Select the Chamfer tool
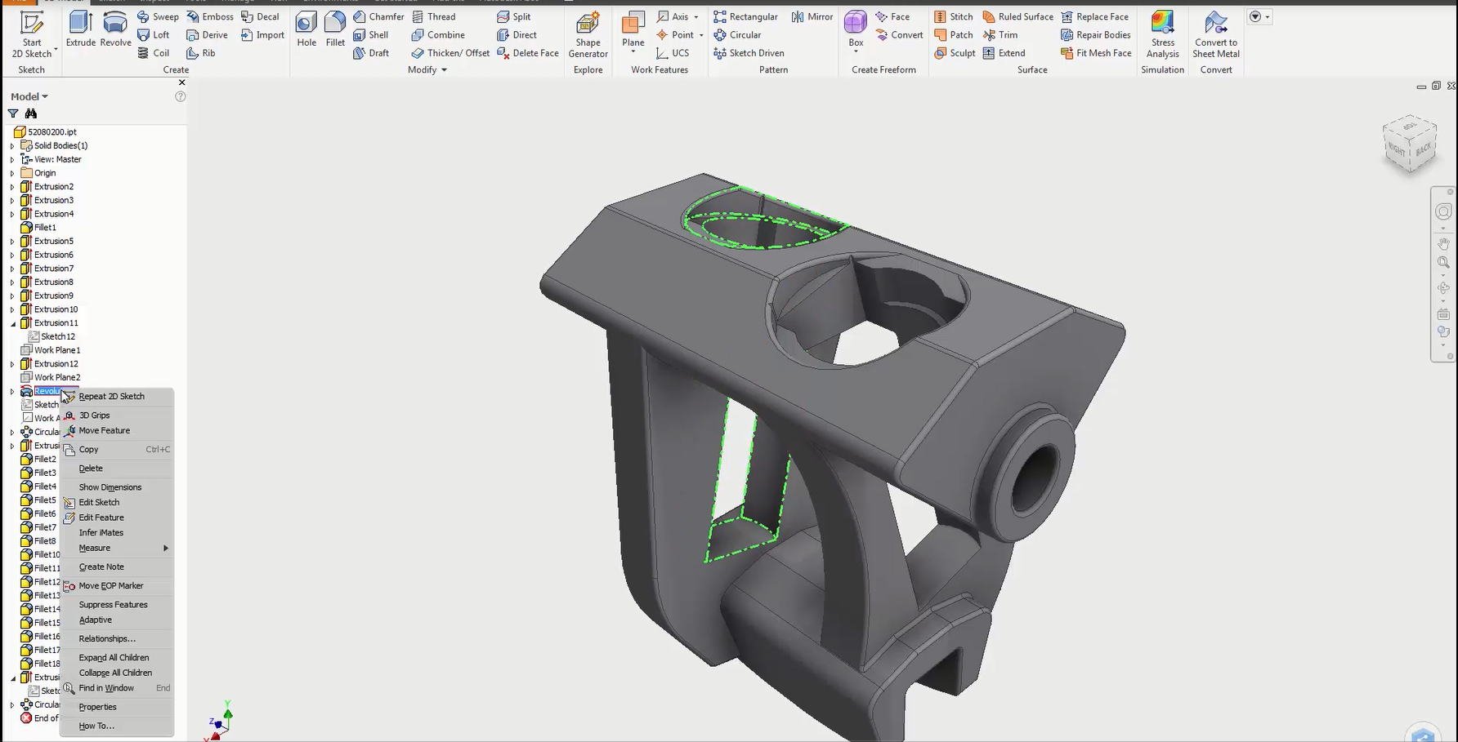Screen dimensions: 1458x742 [x=379, y=16]
